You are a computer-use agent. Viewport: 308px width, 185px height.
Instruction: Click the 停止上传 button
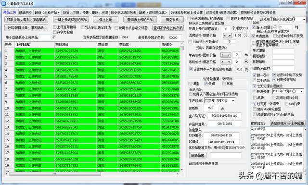point(105,20)
